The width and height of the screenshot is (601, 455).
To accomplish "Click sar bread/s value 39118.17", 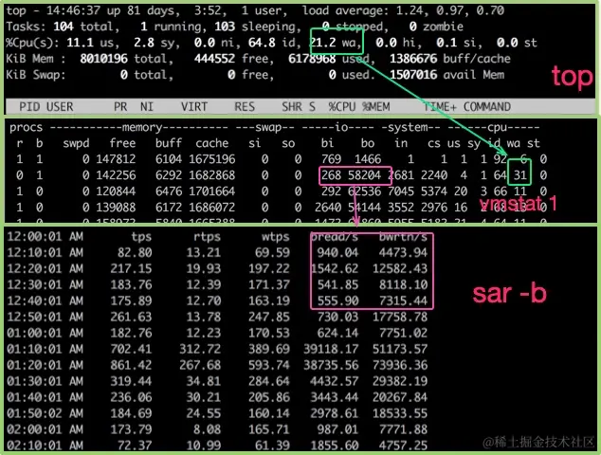I will pyautogui.click(x=331, y=349).
